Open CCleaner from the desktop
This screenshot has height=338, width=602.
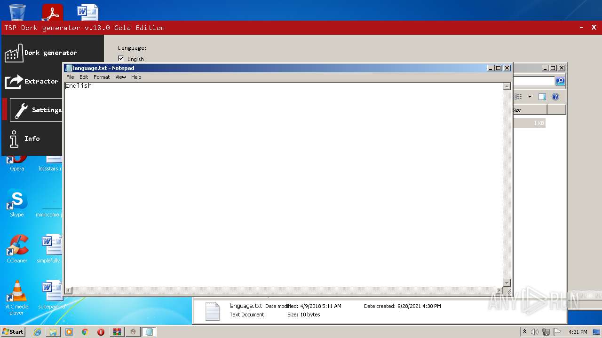[16, 244]
